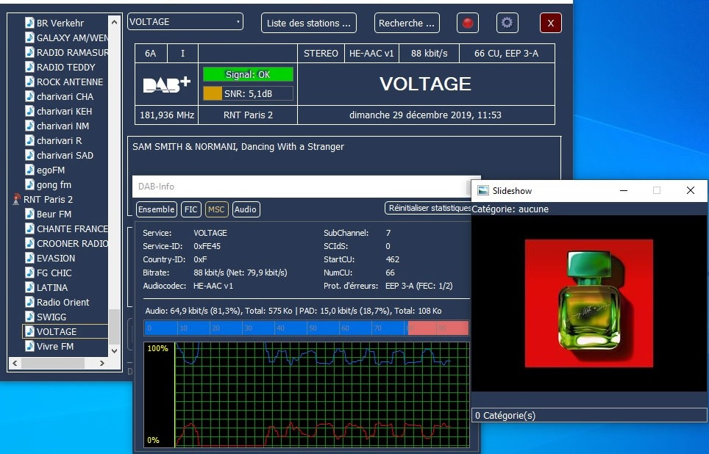The width and height of the screenshot is (709, 454).
Task: Switch to the Ensemble tab
Action: (157, 209)
